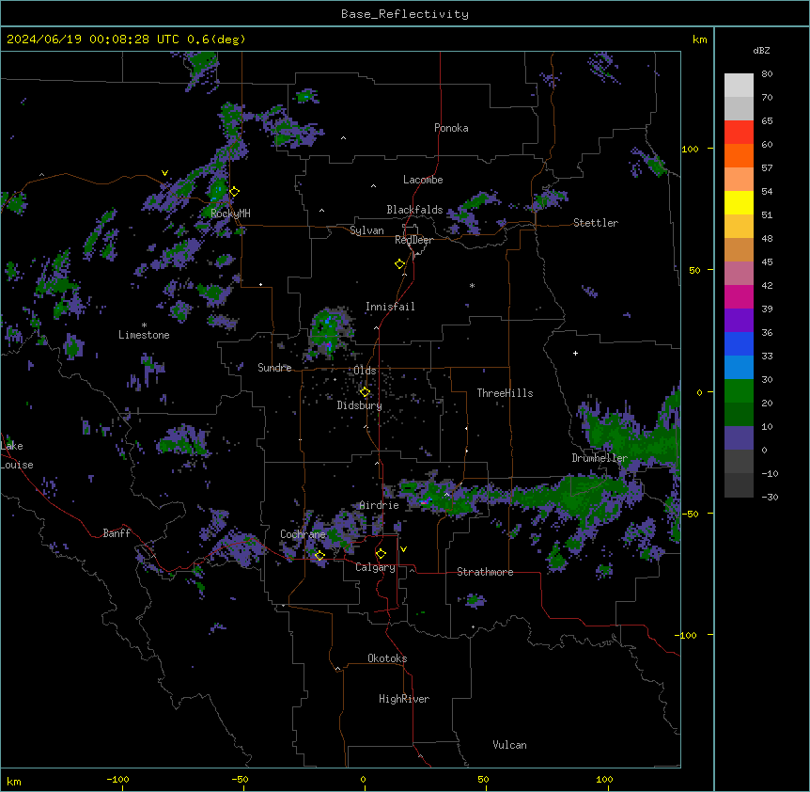Choose the dark blue swatch between 36 and 33
Image resolution: width=810 pixels, height=792 pixels.
point(739,343)
